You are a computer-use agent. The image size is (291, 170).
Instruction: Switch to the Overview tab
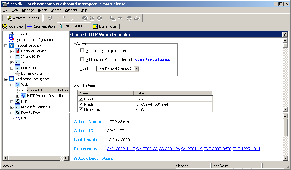(x=13, y=26)
